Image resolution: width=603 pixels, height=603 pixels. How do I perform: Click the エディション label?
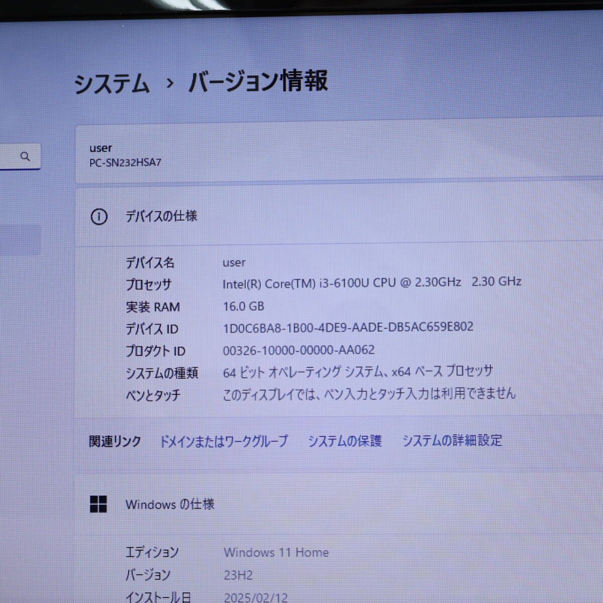[152, 552]
